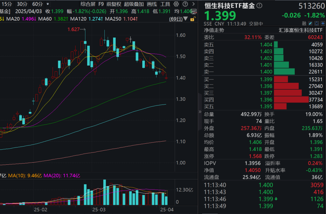Click the 卖五 ask price 1.404

[x=266, y=45]
